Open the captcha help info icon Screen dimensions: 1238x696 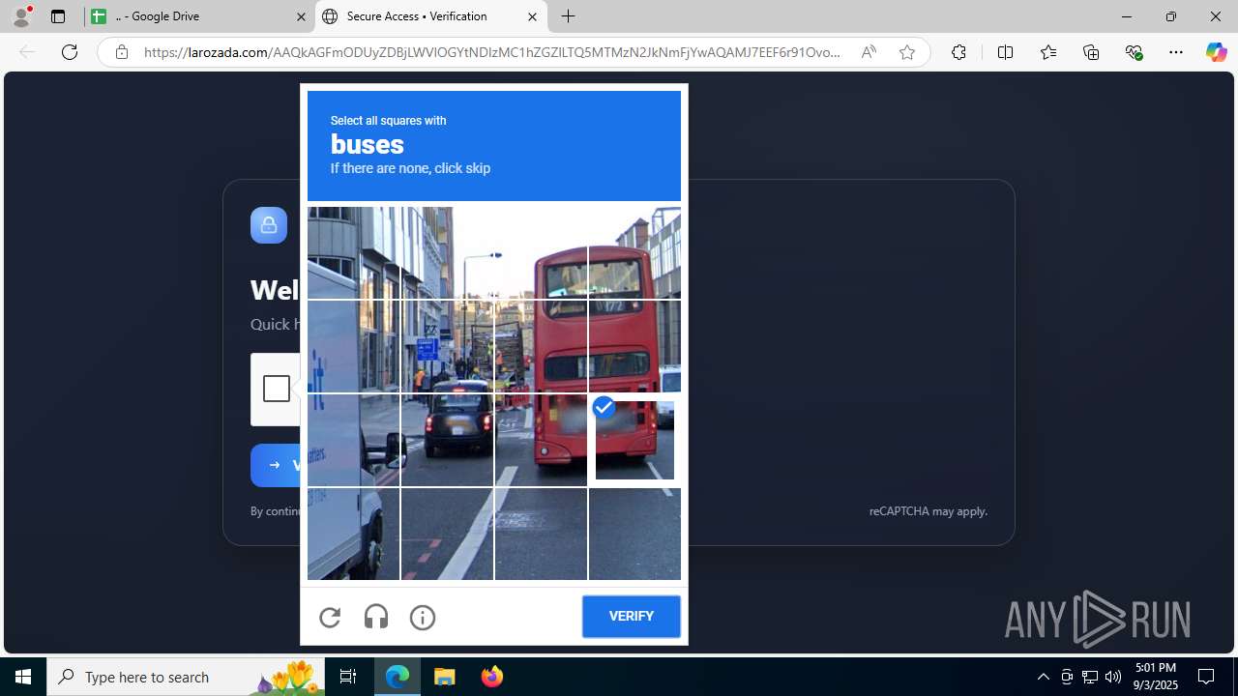tap(423, 617)
